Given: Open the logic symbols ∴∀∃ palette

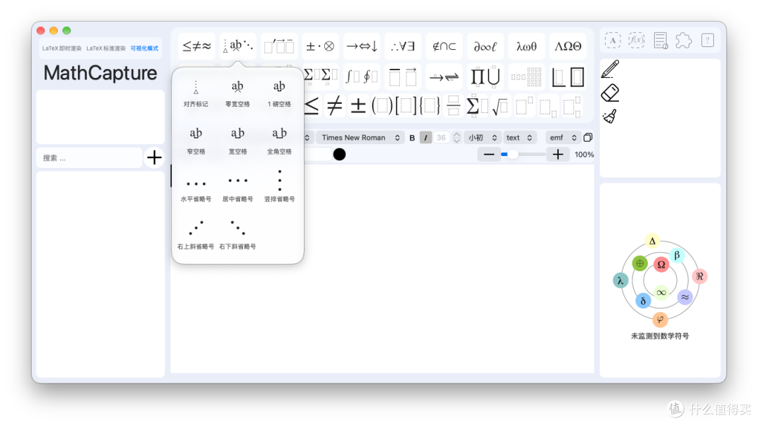Looking at the screenshot, I should click(403, 46).
